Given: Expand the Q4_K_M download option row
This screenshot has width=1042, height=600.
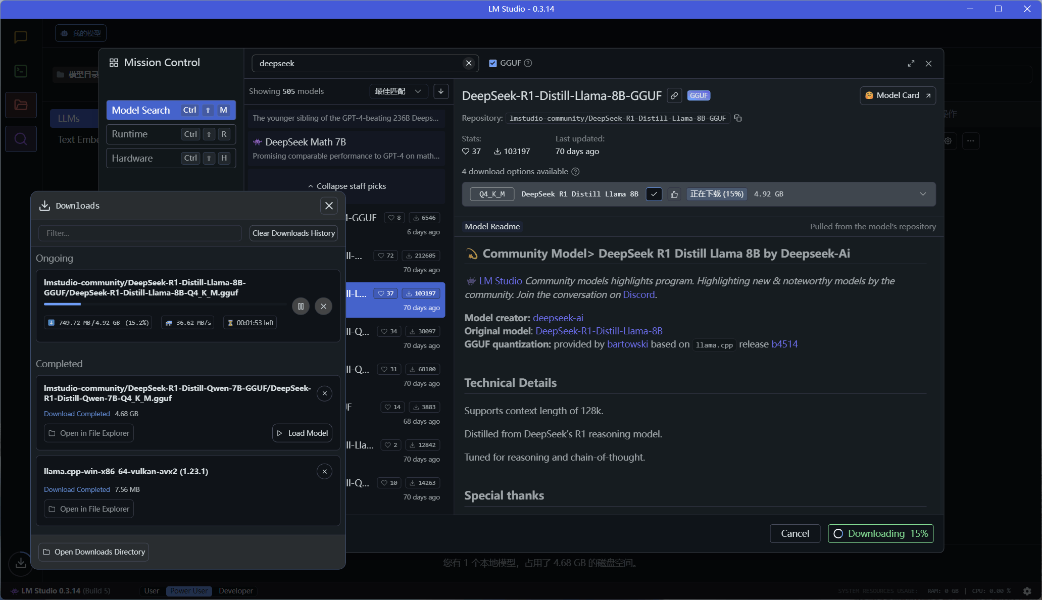Looking at the screenshot, I should 923,194.
